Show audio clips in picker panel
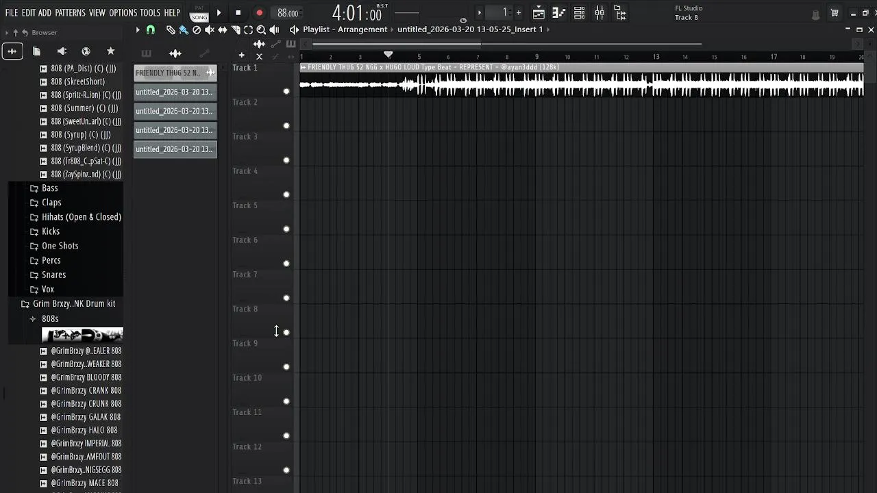The height and width of the screenshot is (493, 877). tap(175, 53)
